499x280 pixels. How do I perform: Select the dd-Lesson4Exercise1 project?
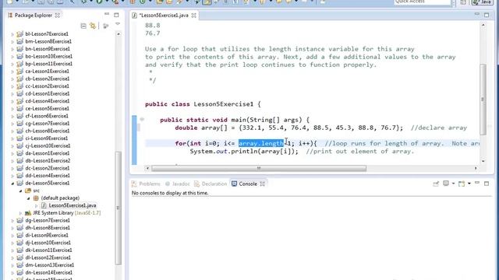[48, 176]
